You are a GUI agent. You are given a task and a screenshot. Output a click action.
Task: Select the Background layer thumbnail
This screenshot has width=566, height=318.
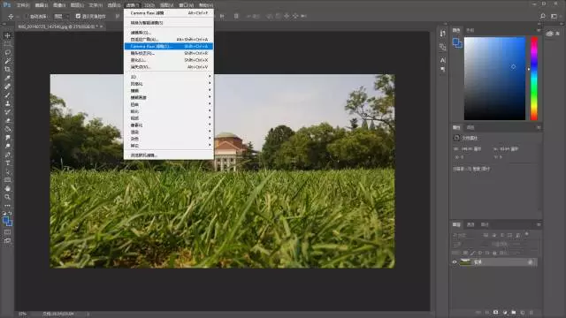coord(466,262)
